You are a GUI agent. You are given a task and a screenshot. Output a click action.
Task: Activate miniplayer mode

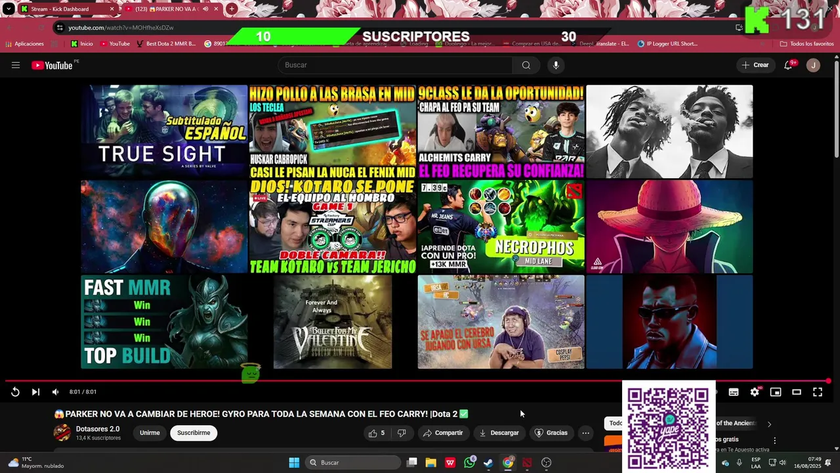tap(776, 392)
